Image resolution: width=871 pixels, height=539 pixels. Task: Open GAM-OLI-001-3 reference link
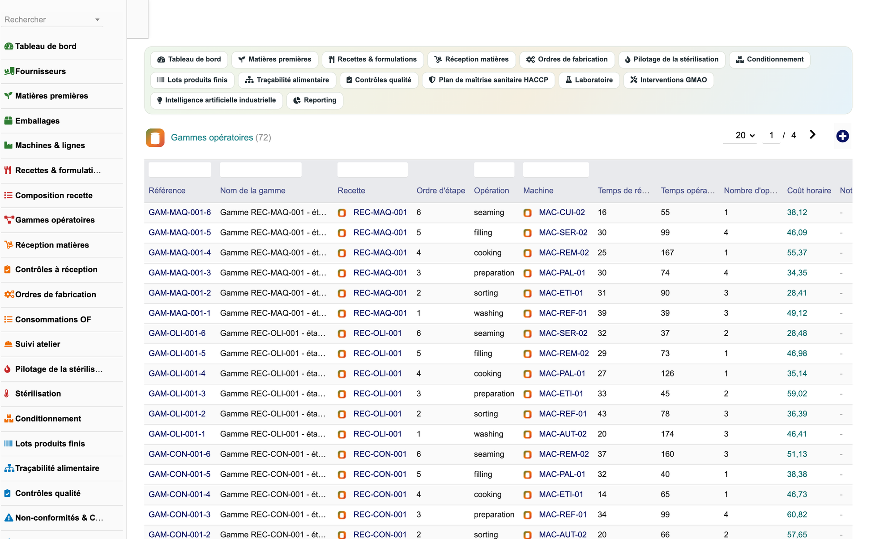(x=177, y=394)
